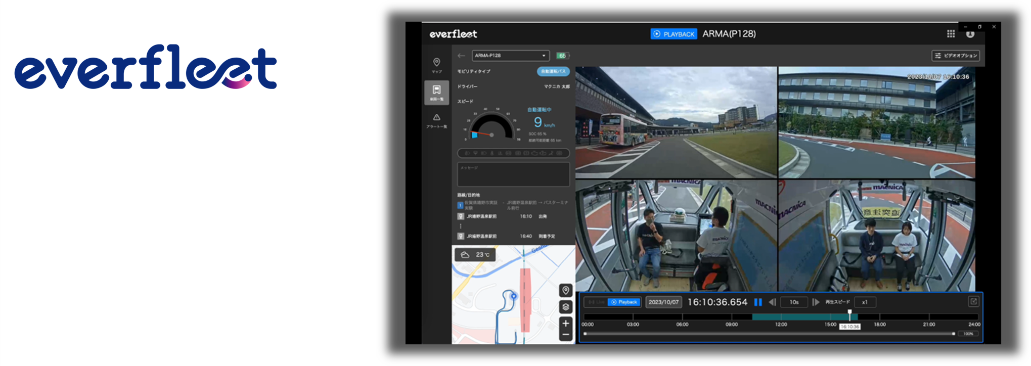Click the map location pin button

566,290
